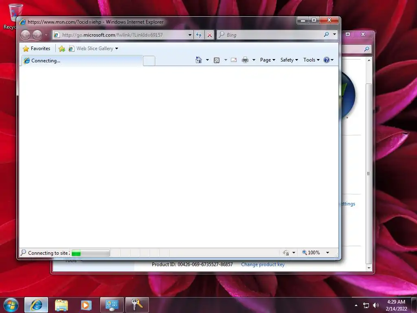Select the Connecting... tab
Screen dimensions: 417x313
pos(82,61)
